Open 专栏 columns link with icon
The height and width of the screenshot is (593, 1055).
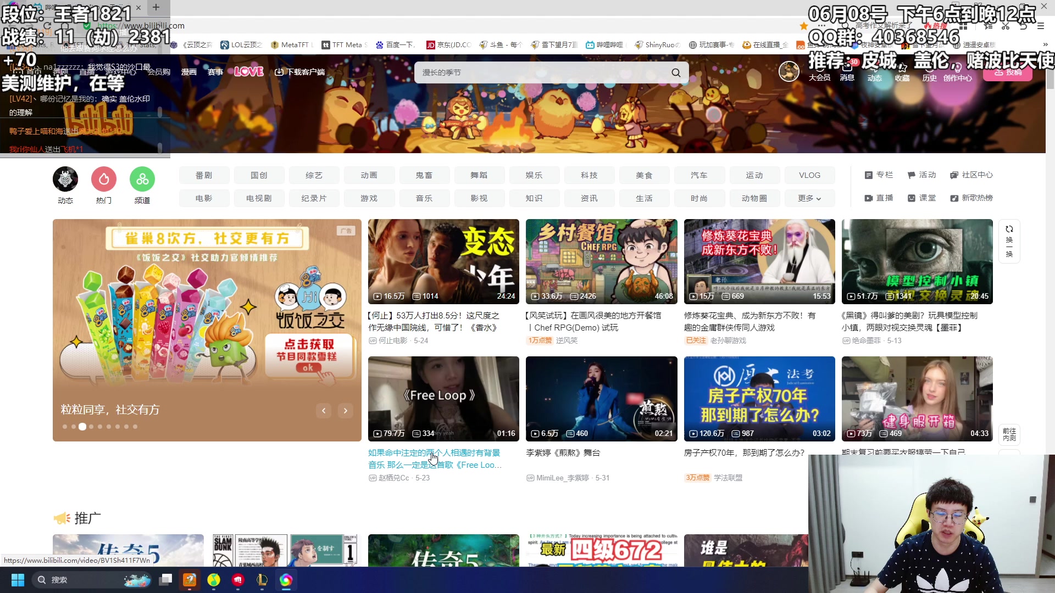click(879, 175)
